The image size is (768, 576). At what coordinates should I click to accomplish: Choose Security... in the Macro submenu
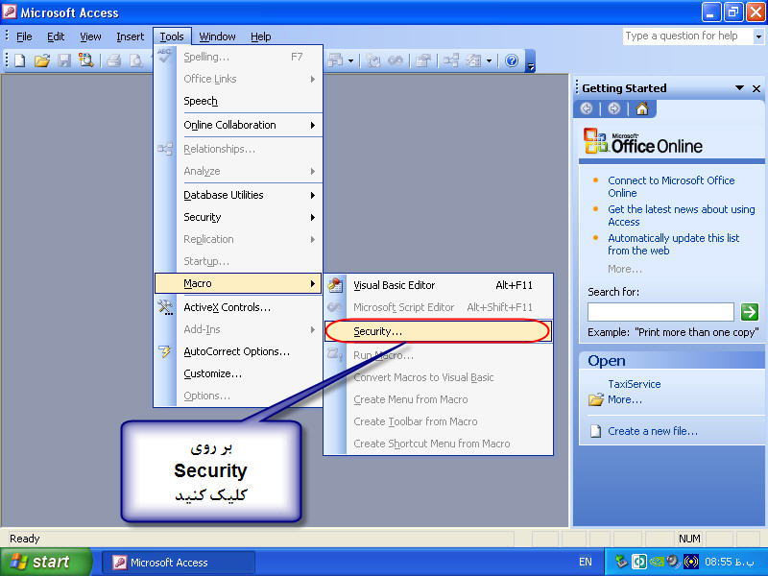(438, 331)
